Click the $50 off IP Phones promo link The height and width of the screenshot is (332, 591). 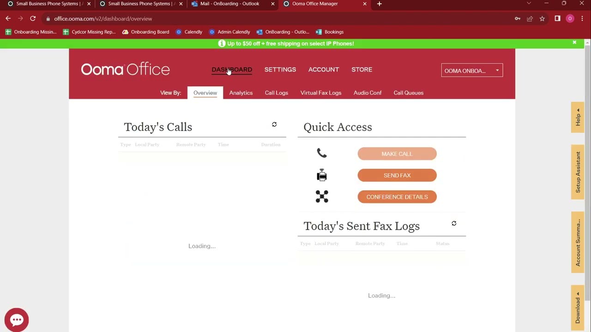click(290, 43)
